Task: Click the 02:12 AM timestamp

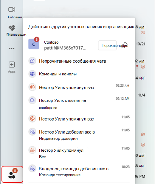Action: pos(123,99)
